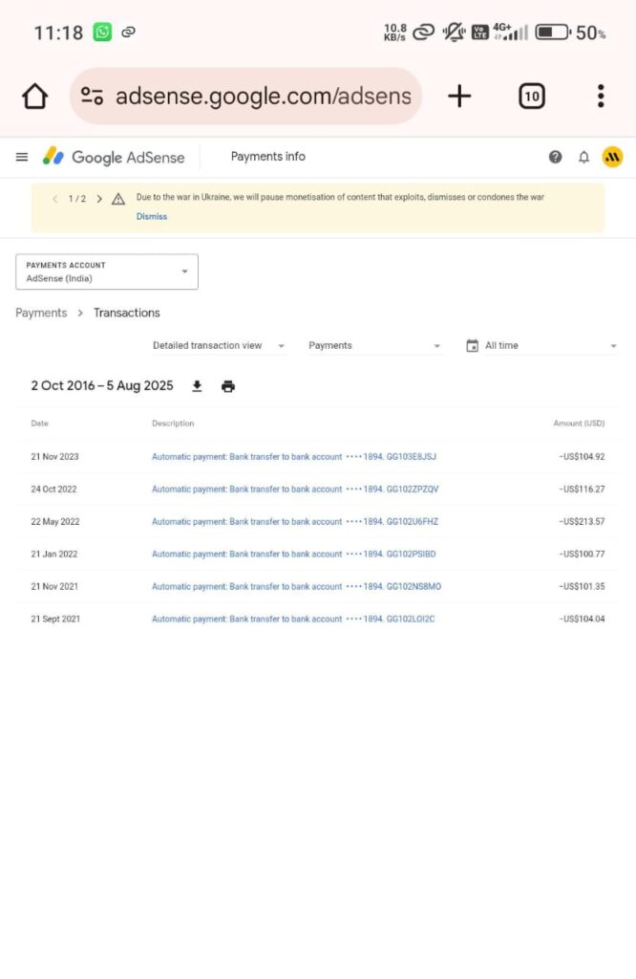
Task: Click the amount -US$101.35
Action: [582, 586]
